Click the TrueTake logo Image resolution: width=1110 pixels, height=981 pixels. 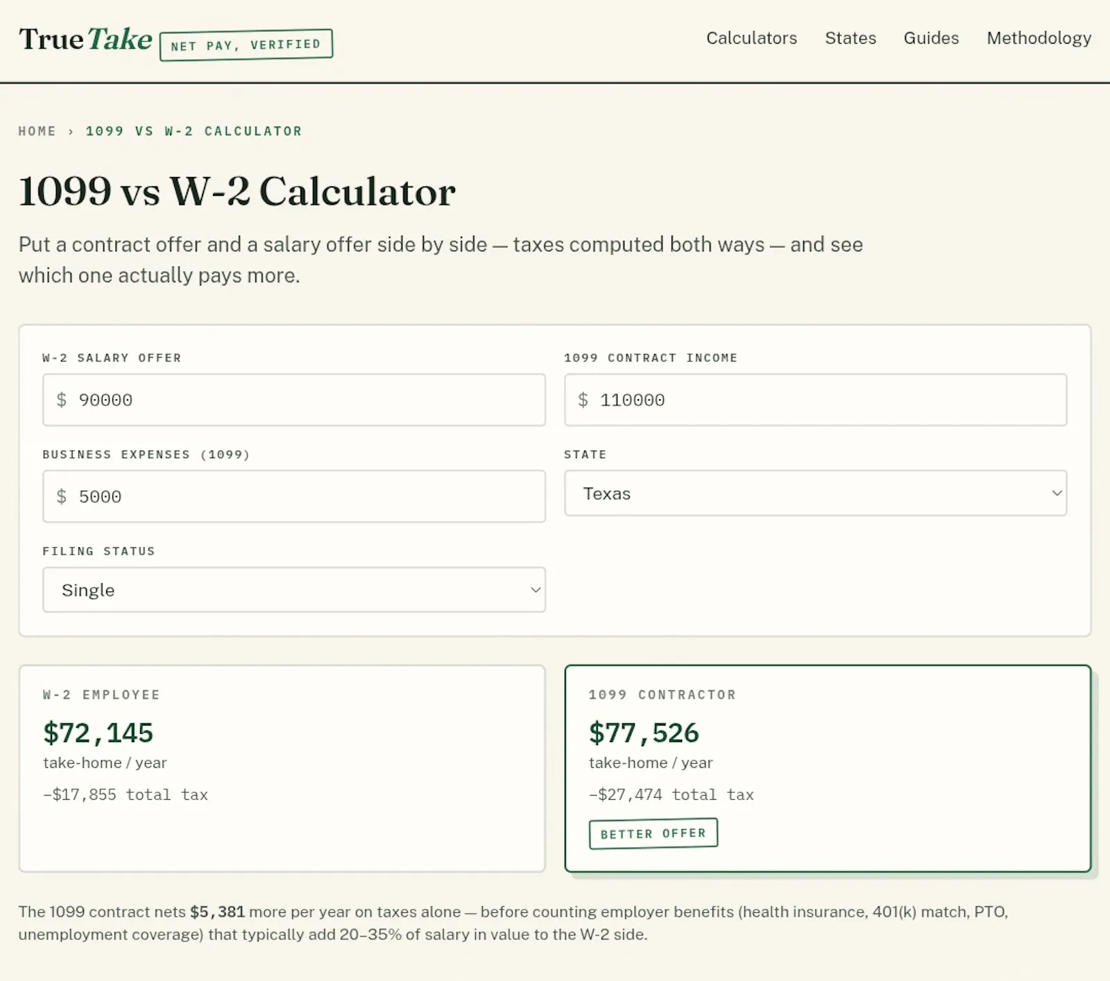coord(85,40)
